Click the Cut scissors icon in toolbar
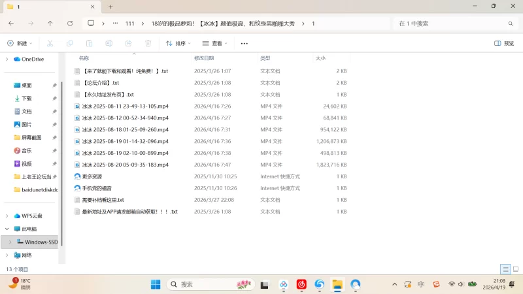The height and width of the screenshot is (294, 523). (x=50, y=43)
